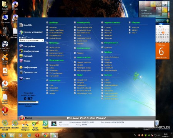Uncheck Adobe Flash Player

coord(47,30)
